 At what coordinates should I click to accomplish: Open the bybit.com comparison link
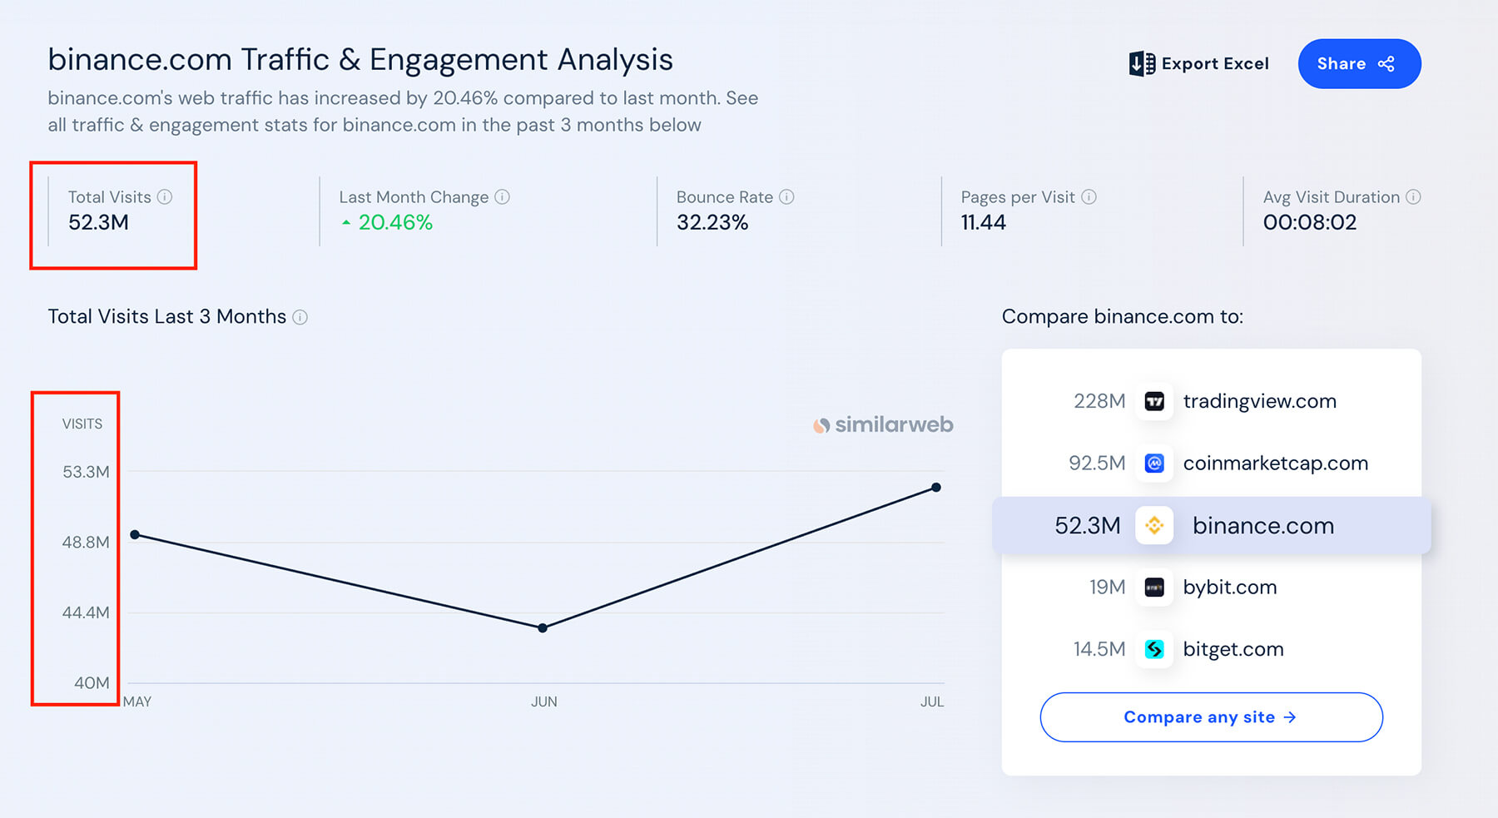tap(1229, 587)
